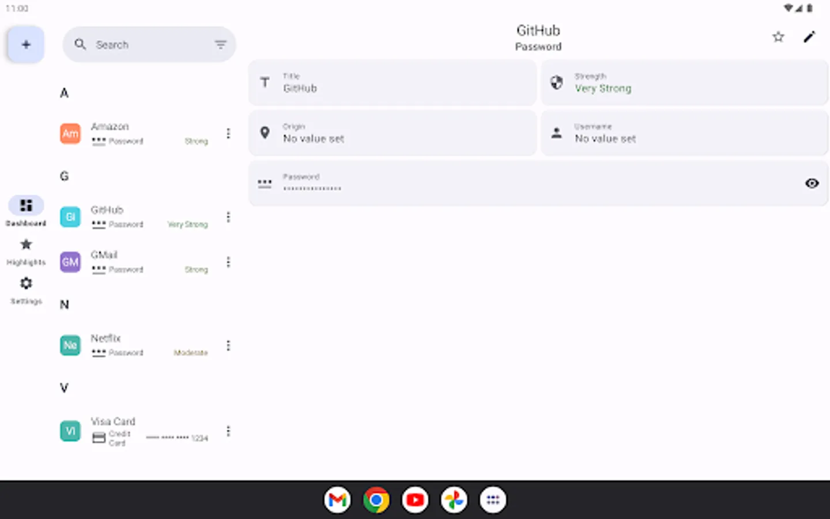This screenshot has height=519, width=830.
Task: Open more options for Visa Card entry
Action: pos(228,431)
